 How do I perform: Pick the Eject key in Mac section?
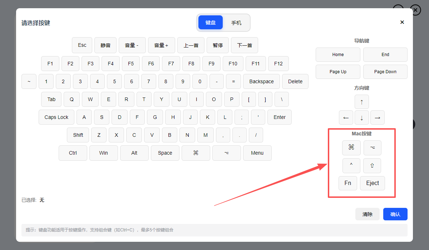(372, 183)
